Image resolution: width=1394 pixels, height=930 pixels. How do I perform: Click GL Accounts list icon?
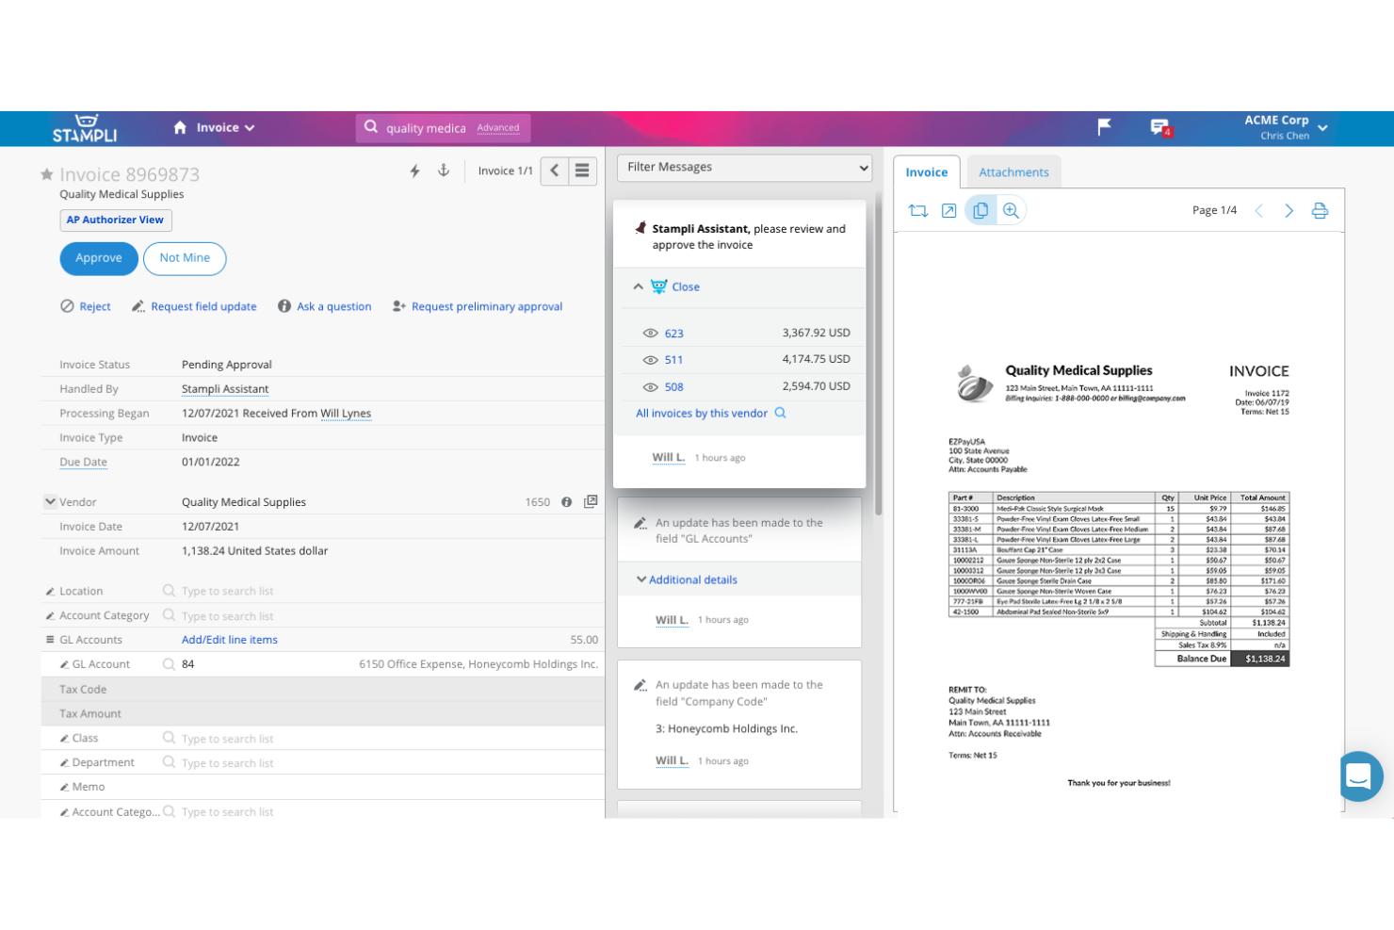[x=50, y=640]
